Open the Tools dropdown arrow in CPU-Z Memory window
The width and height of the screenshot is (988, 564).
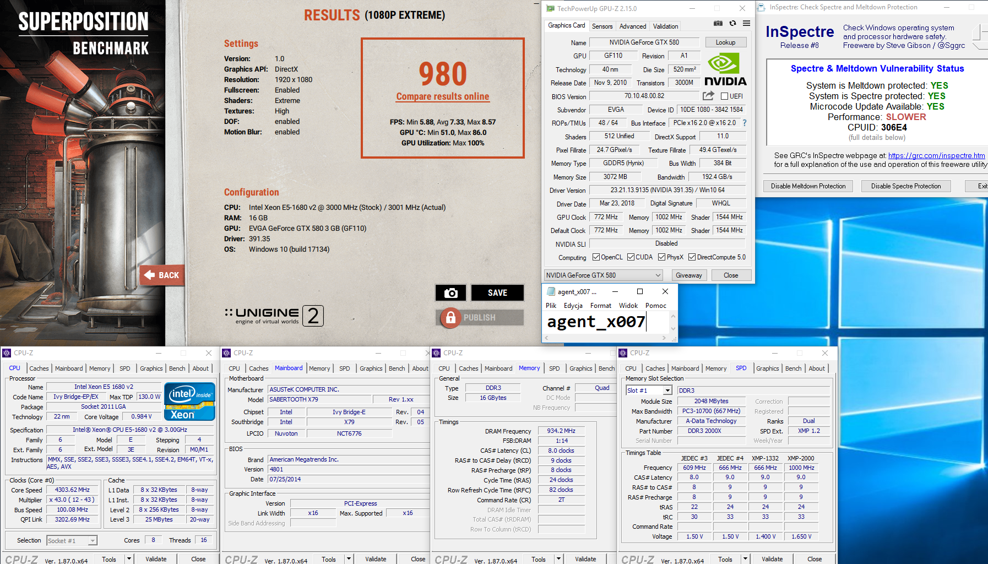[x=558, y=559]
